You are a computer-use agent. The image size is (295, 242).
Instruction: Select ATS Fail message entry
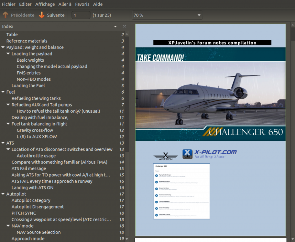tap(29, 168)
